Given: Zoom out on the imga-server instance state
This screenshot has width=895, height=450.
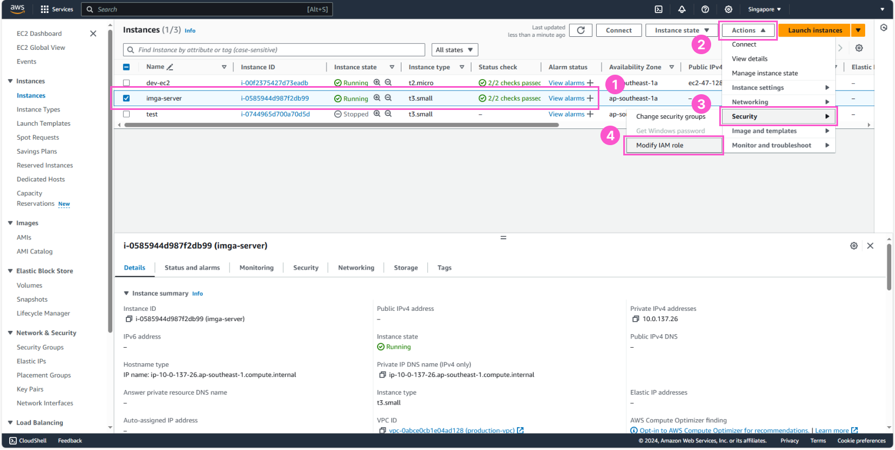Looking at the screenshot, I should click(x=388, y=98).
